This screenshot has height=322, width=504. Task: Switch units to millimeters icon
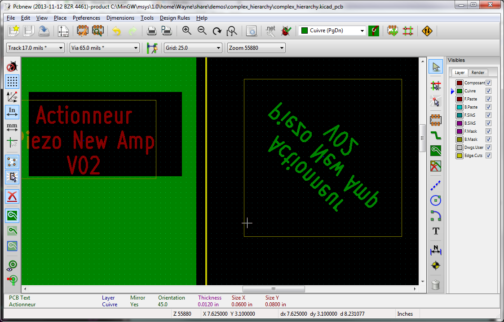coord(12,127)
